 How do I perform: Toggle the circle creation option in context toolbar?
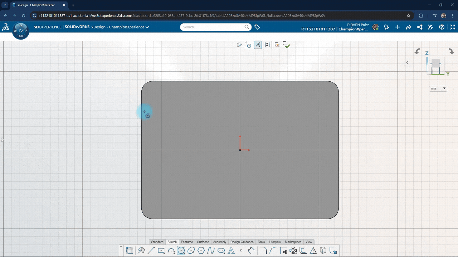[249, 45]
